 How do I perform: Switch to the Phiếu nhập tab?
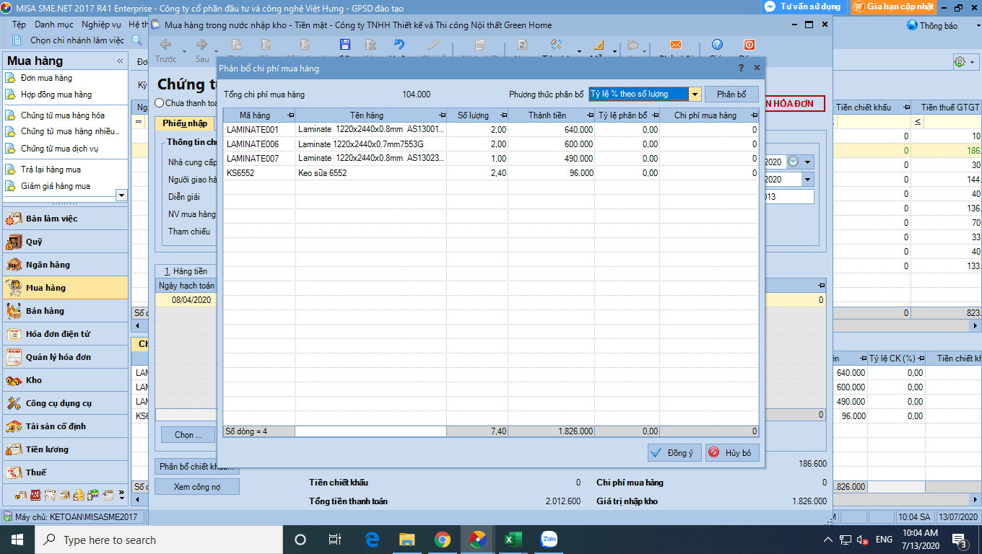pyautogui.click(x=184, y=123)
